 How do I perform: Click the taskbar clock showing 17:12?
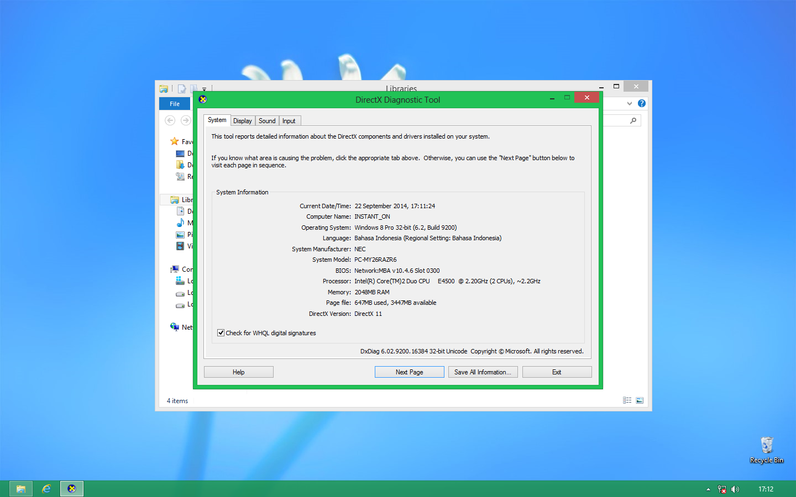click(x=766, y=489)
